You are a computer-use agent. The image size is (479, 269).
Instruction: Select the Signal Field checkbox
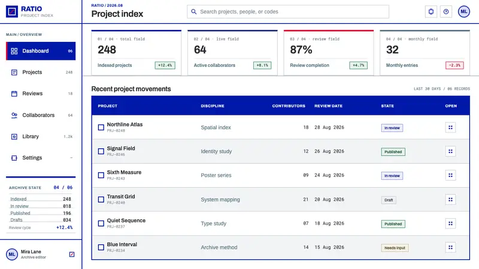tap(101, 151)
